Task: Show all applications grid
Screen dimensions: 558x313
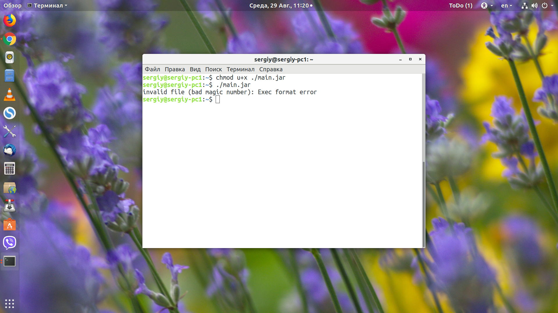Action: [x=10, y=303]
